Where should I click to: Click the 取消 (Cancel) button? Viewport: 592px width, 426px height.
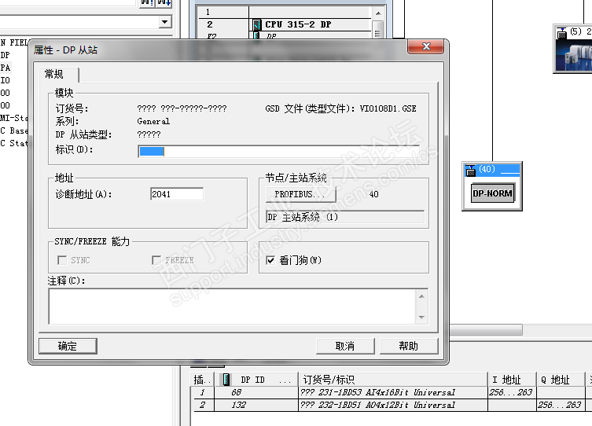click(x=345, y=346)
